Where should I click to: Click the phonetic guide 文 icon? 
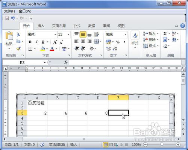(x=64, y=48)
